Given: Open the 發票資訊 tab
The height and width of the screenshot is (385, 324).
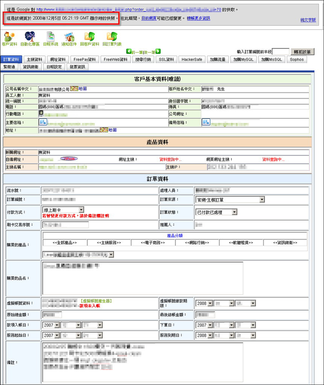Looking at the screenshot, I should 78,67.
